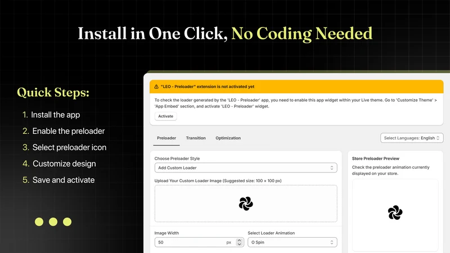Click the loader icon in Store Preloader Preview
Screen dimensions: 450x253
pyautogui.click(x=395, y=213)
